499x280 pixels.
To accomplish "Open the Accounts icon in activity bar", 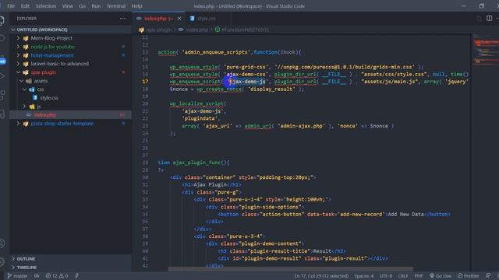I will (2, 243).
